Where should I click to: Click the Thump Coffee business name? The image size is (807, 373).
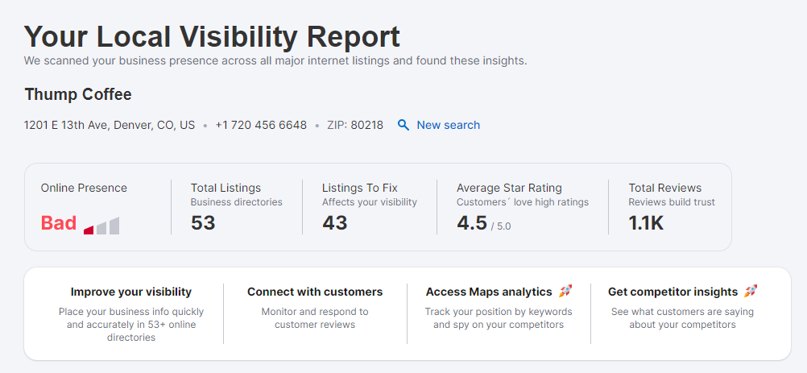pyautogui.click(x=78, y=94)
